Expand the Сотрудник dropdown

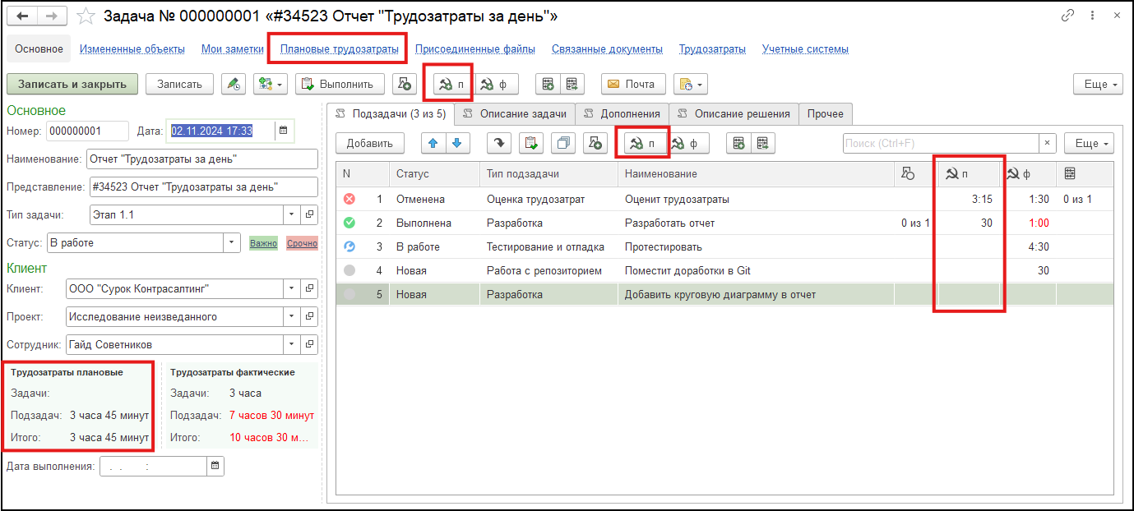coord(292,345)
